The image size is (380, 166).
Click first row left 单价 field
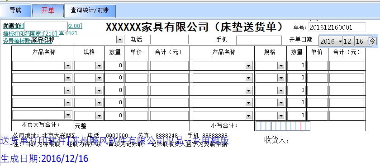[136, 65]
